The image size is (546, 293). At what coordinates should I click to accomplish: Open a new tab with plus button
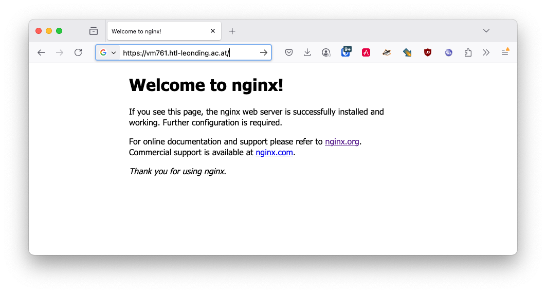pyautogui.click(x=232, y=31)
